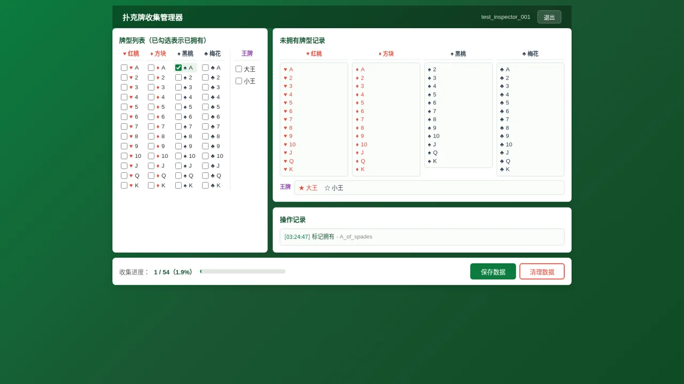
Task: Check the Ace of hearts checkbox
Action: pos(124,68)
